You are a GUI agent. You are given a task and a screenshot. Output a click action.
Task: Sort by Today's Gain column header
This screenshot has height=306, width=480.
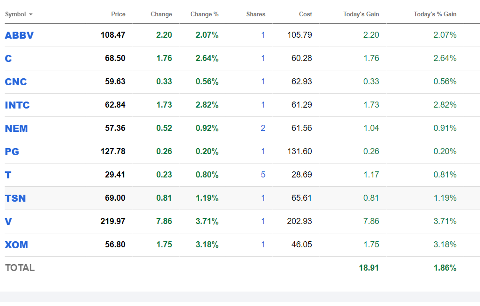[x=361, y=14]
